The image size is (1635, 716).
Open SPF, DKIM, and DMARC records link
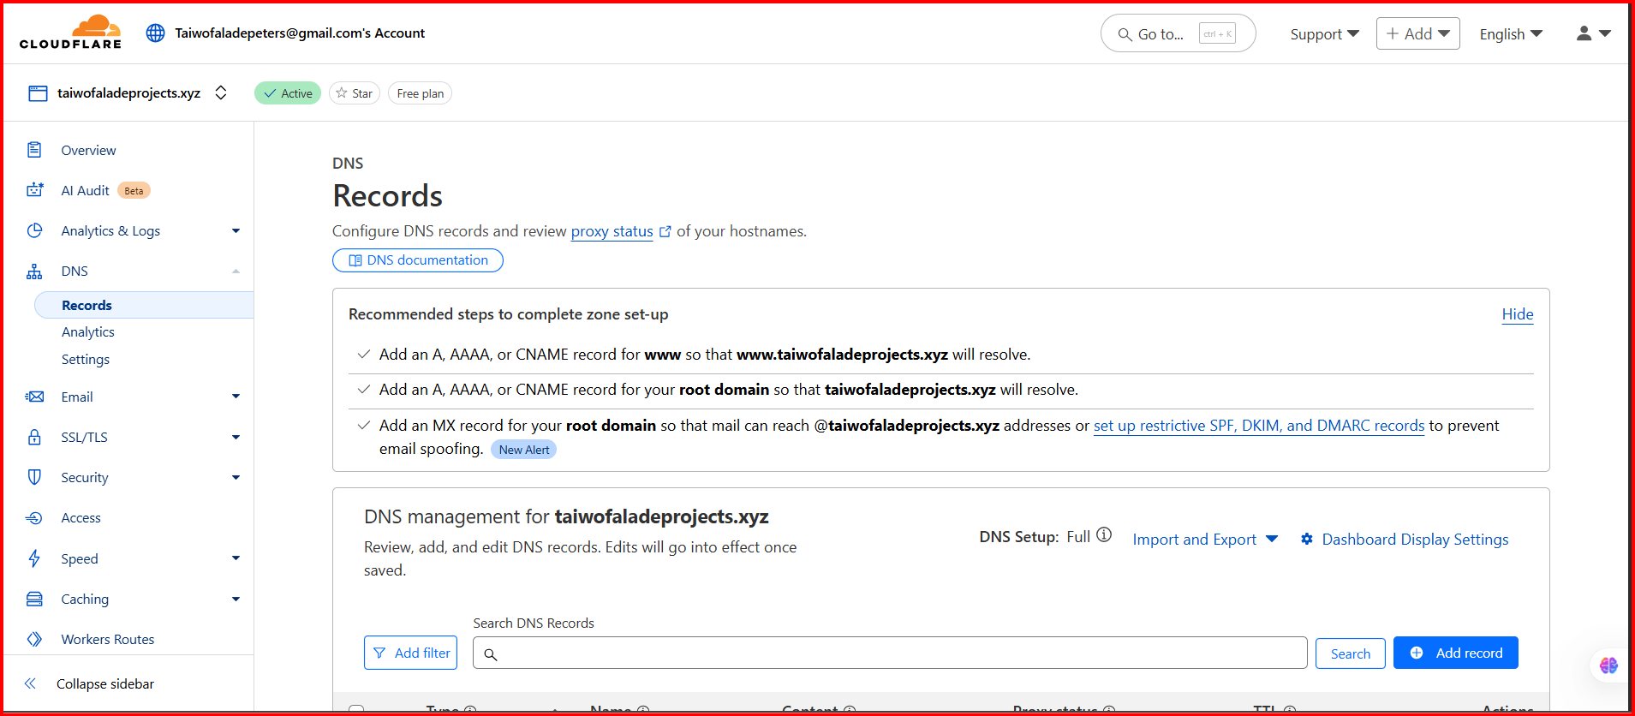coord(1258,426)
